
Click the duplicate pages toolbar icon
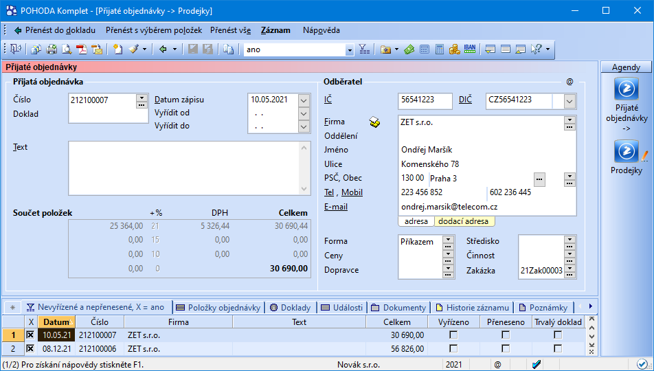228,49
